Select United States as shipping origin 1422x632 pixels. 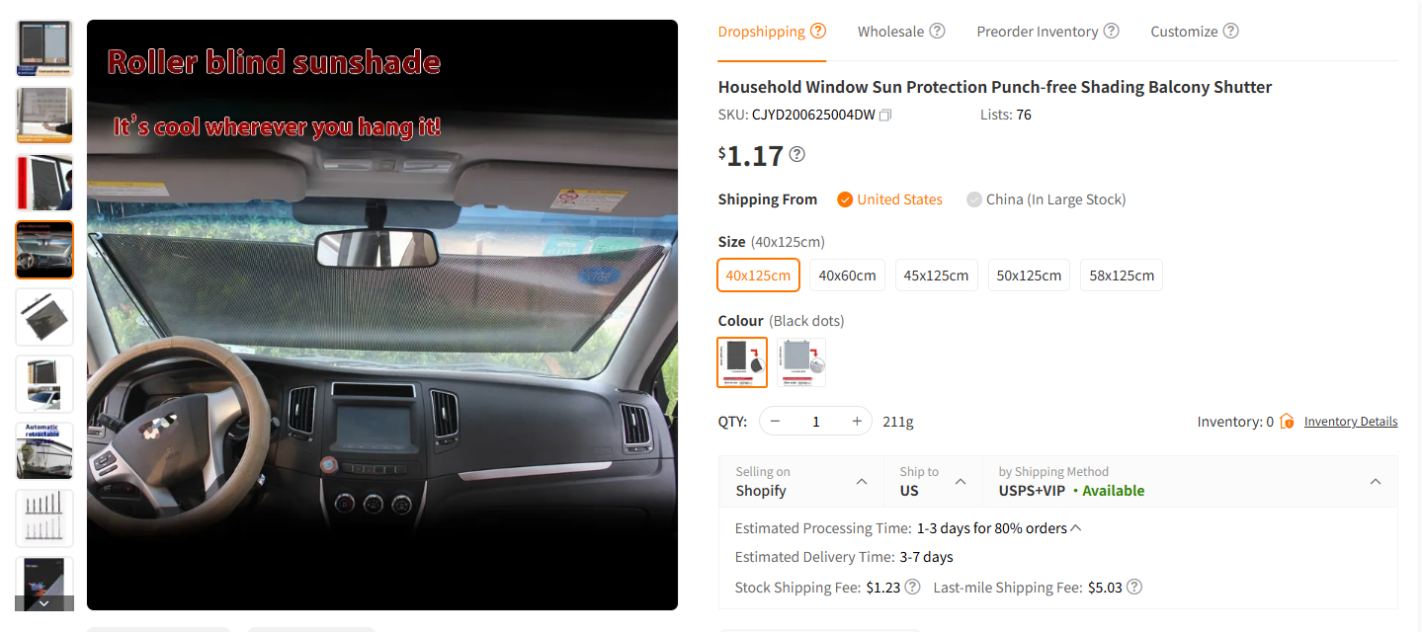889,199
